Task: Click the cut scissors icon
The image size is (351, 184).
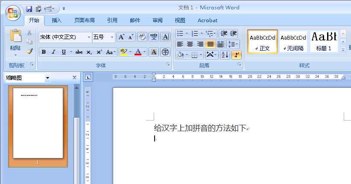Action: tap(29, 33)
